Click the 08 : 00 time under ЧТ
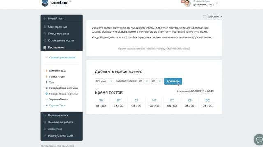The width and height of the screenshot is (263, 147). tap(154, 106)
